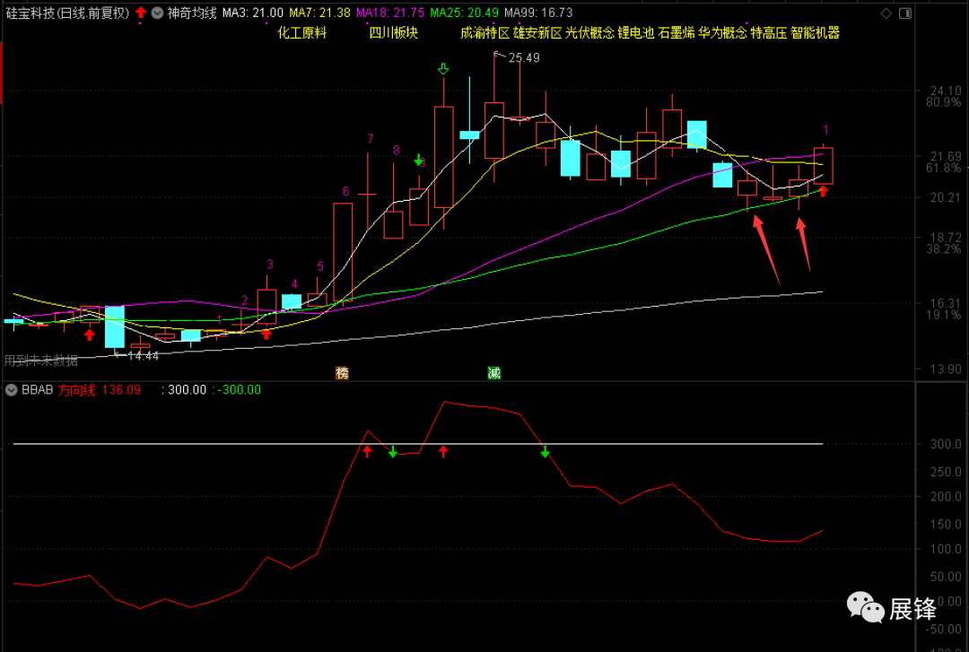Screen dimensions: 969x652
Task: Open the 成渝特区 concept tag
Action: click(484, 33)
